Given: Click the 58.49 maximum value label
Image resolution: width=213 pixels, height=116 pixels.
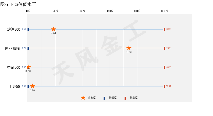Looking at the screenshot, I should coord(168,86).
